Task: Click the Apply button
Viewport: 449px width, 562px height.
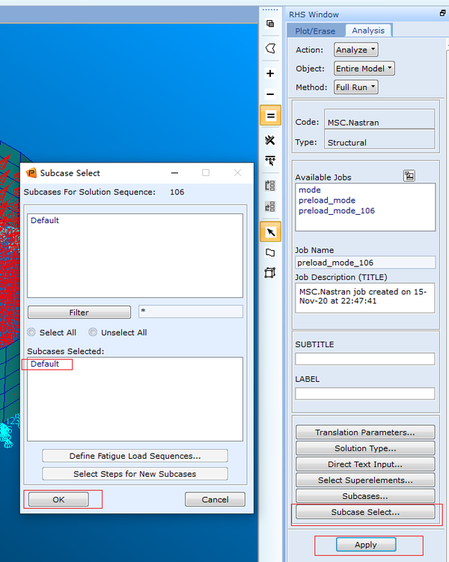Action: pos(366,545)
